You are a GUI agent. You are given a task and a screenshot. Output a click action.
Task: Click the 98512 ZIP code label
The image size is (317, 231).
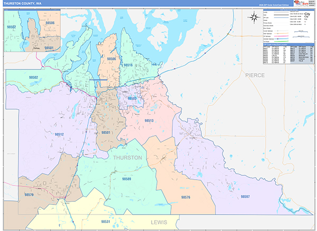tap(59, 134)
